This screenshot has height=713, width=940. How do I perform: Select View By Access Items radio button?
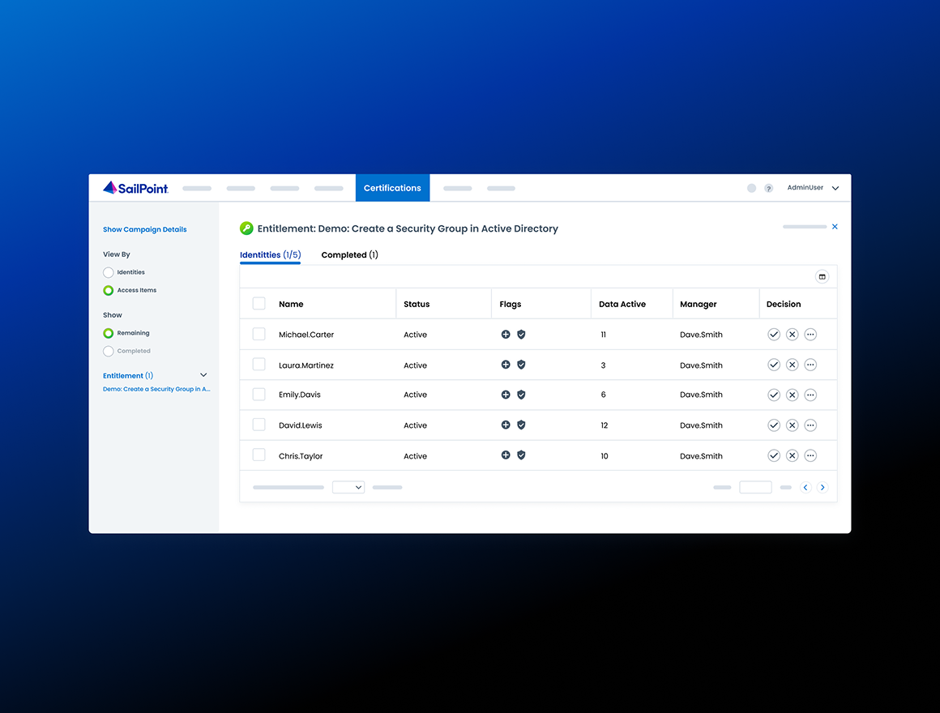point(109,291)
